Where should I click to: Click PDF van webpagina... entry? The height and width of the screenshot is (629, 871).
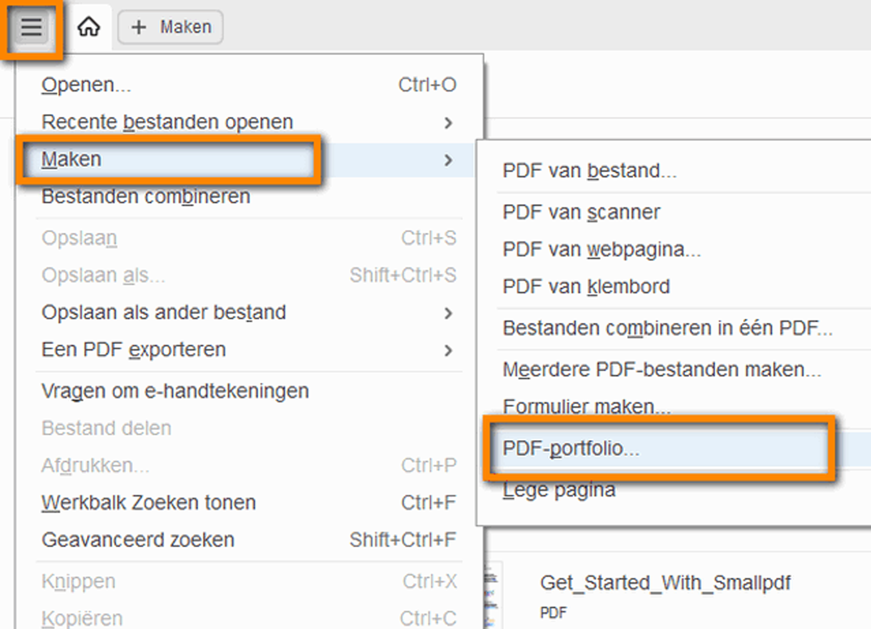click(601, 249)
